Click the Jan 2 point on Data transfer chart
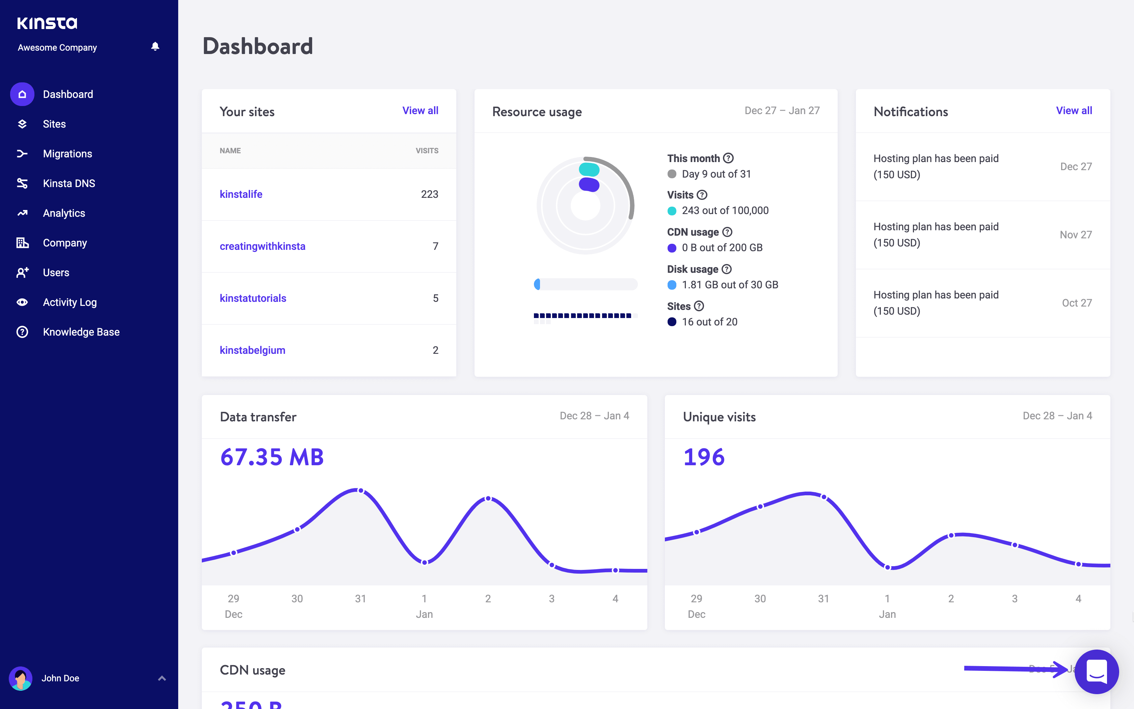 (488, 498)
